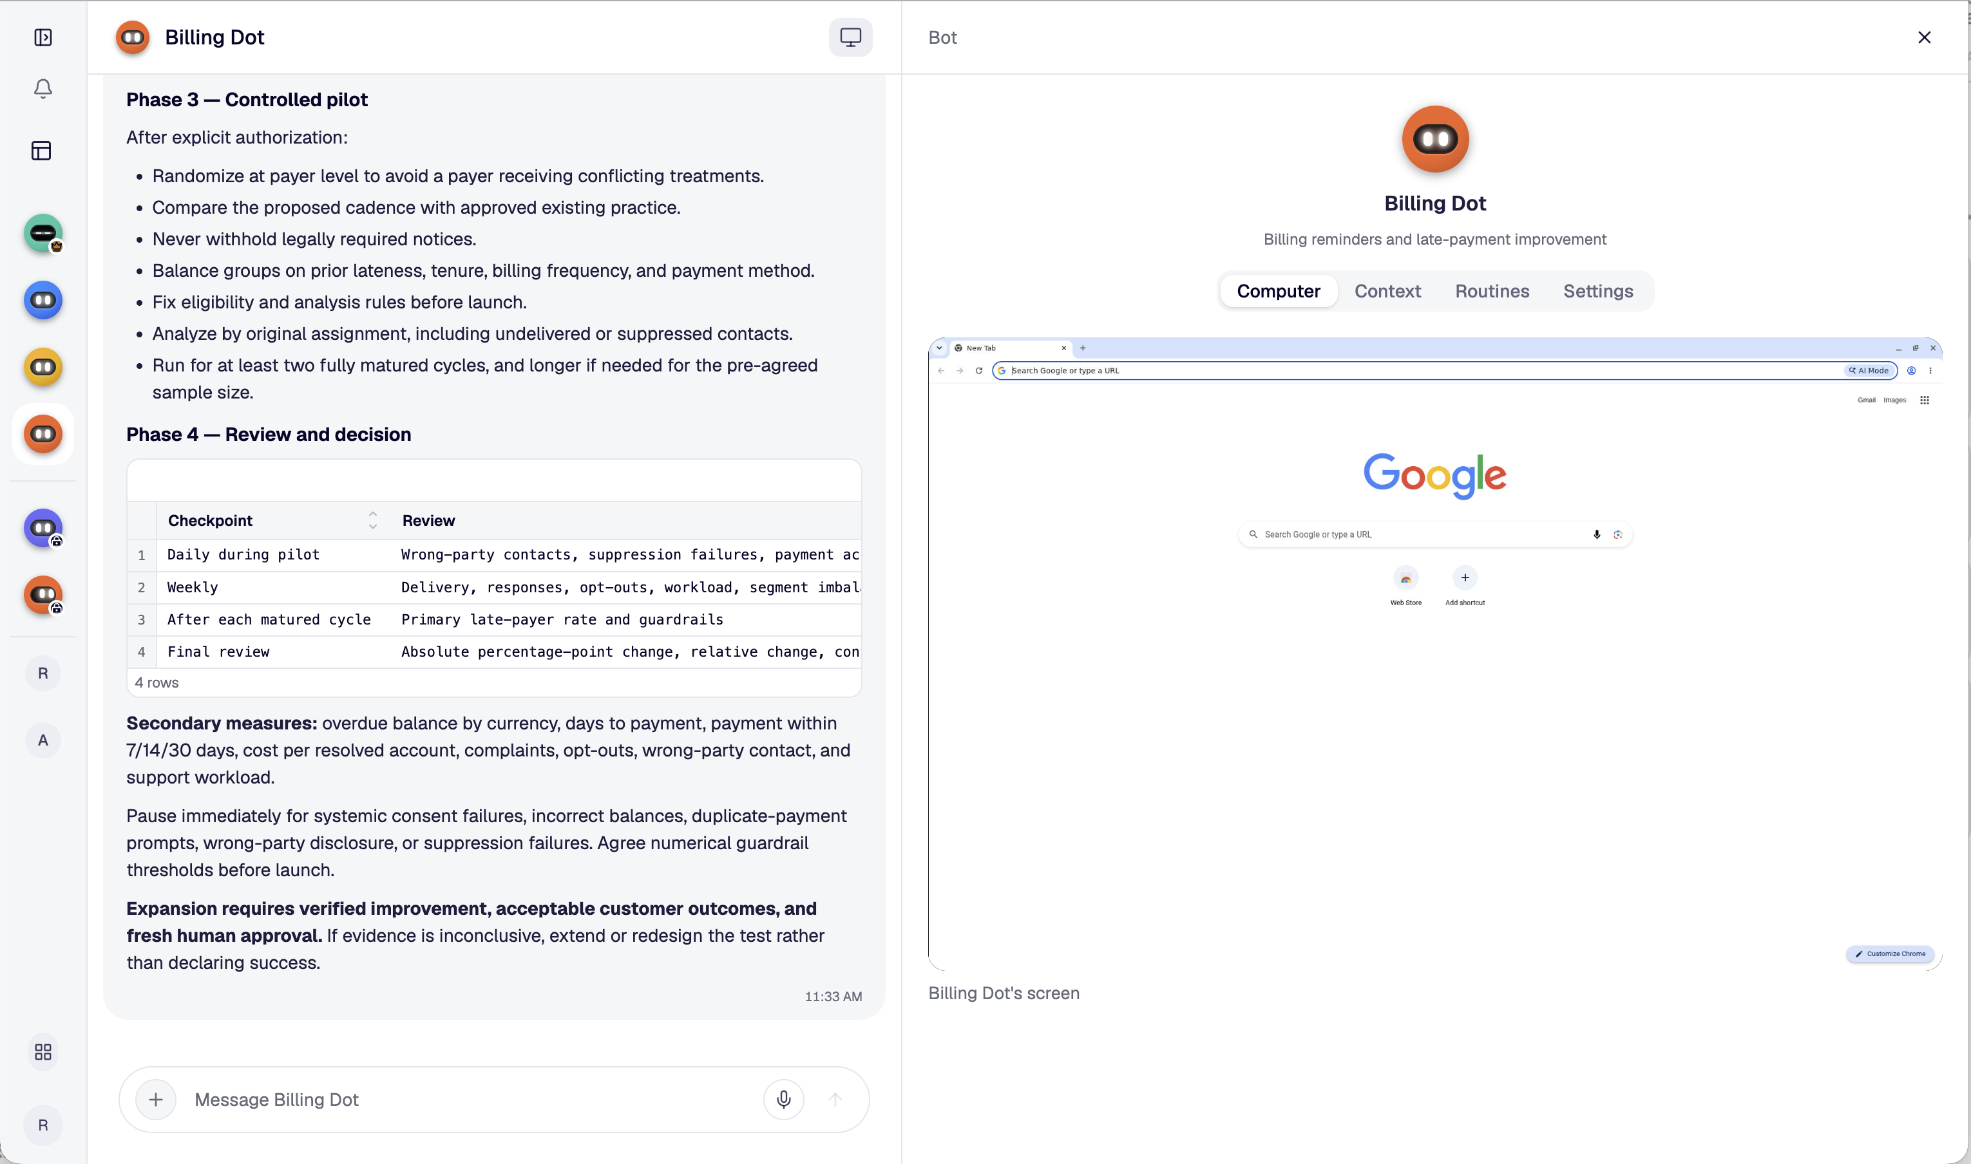Select the green bot avatar with crown badge
Image resolution: width=1971 pixels, height=1164 pixels.
coord(43,234)
